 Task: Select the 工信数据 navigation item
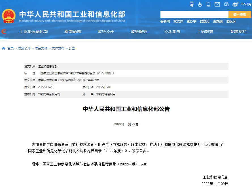coord(205,32)
